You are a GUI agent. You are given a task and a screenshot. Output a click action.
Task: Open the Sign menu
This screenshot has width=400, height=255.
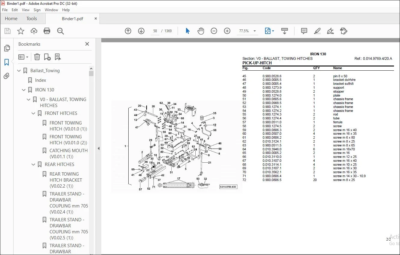[37, 10]
